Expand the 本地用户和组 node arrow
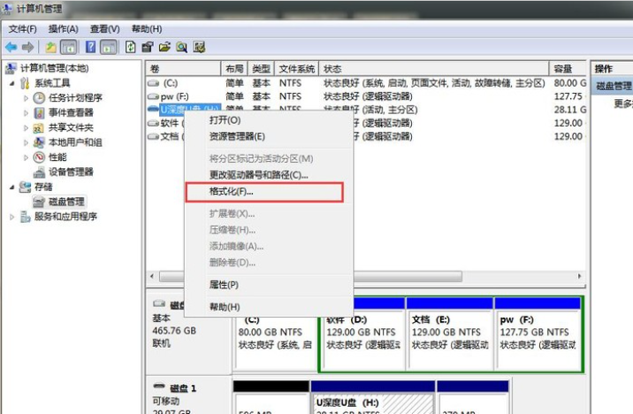The width and height of the screenshot is (633, 414). tap(26, 142)
